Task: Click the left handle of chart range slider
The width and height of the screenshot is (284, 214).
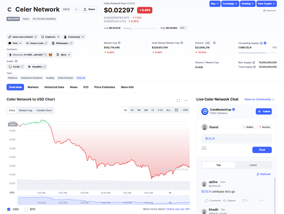Action: 17,200
